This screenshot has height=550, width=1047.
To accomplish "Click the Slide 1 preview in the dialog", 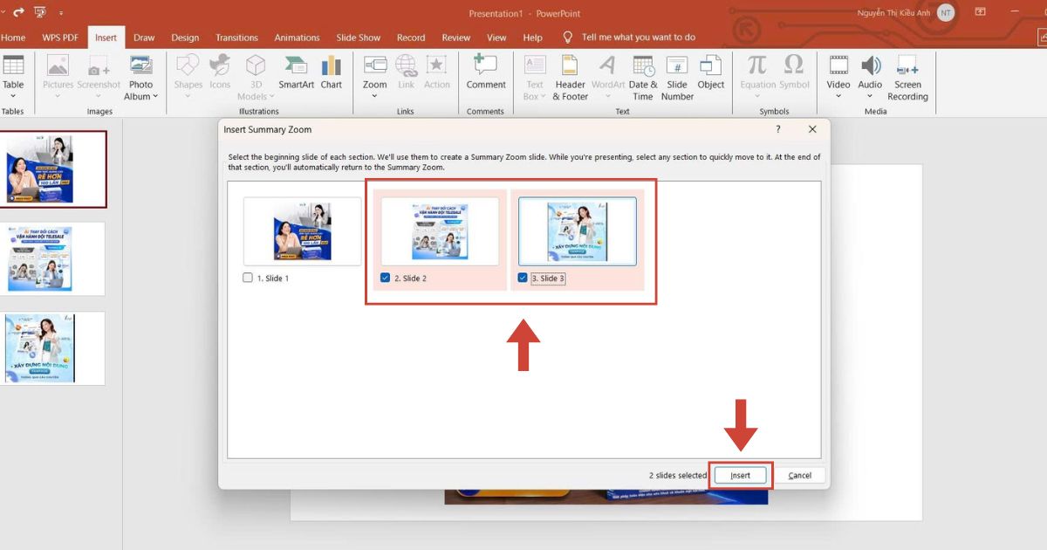I will [x=302, y=231].
